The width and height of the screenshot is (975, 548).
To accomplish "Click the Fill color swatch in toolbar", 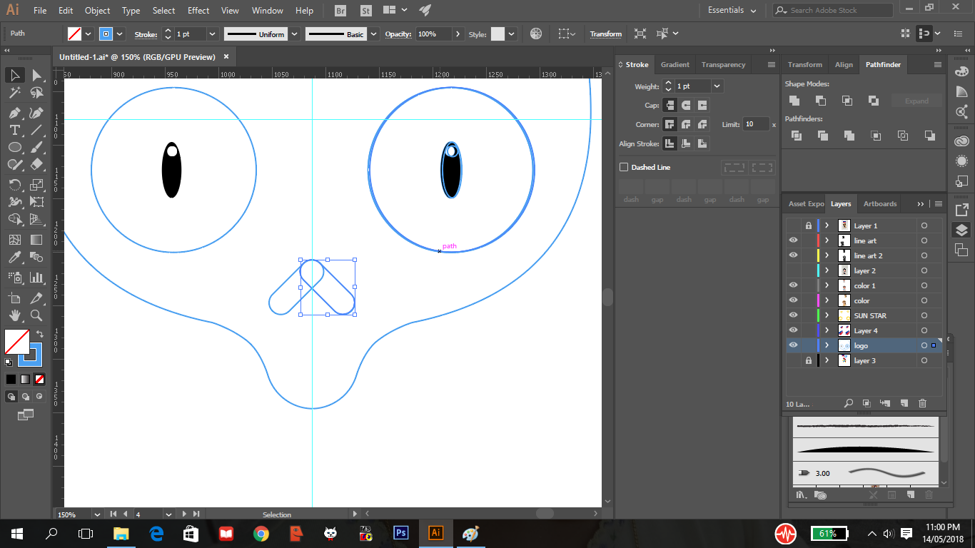I will (x=17, y=341).
